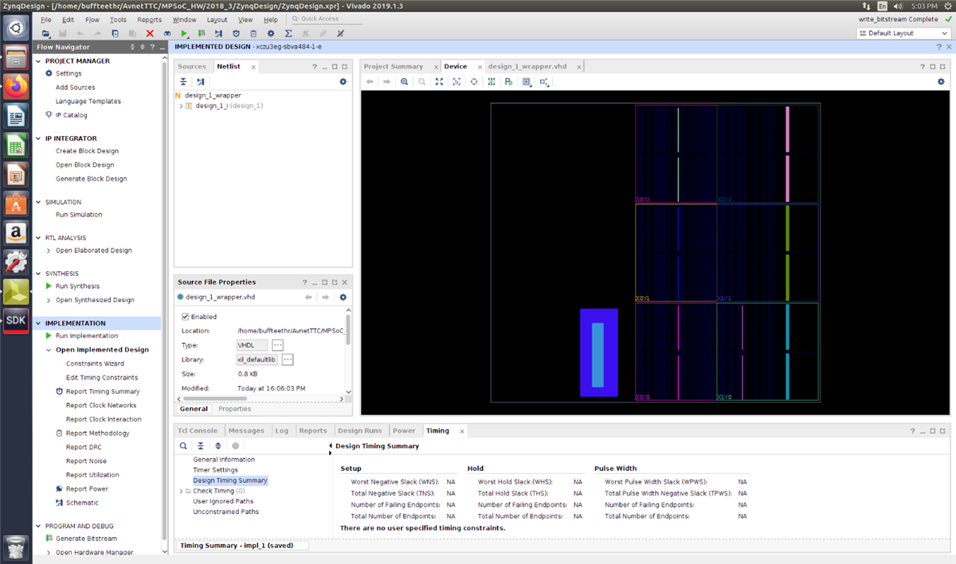The height and width of the screenshot is (564, 956).
Task: Switch to the Project Summary tab
Action: click(394, 67)
